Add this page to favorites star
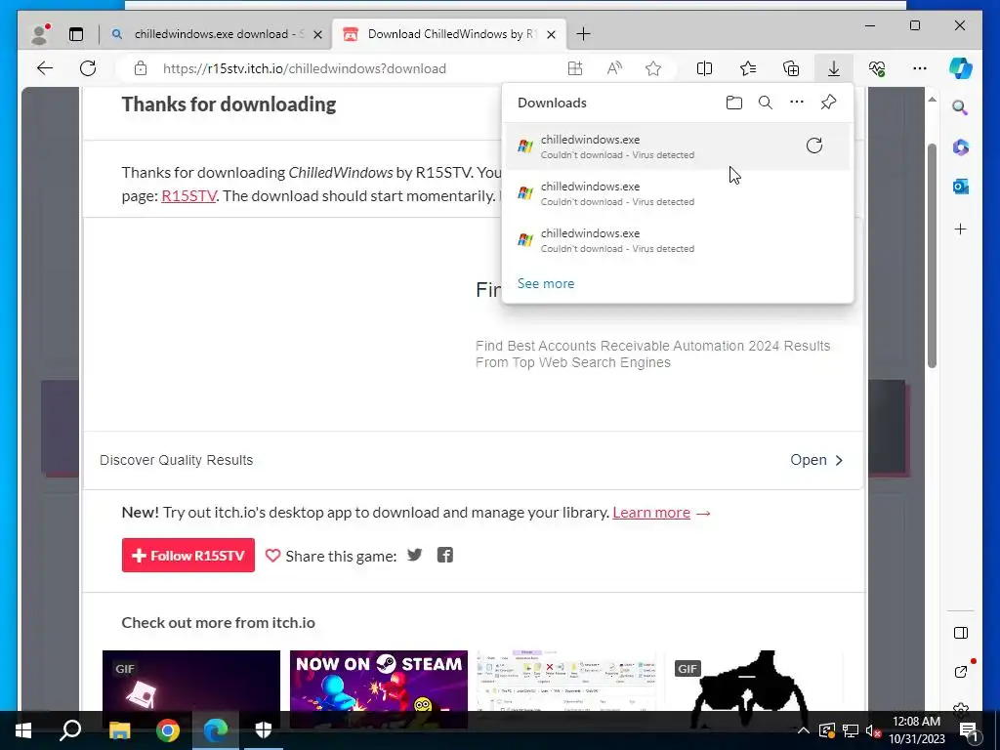The width and height of the screenshot is (1000, 750). 653,68
